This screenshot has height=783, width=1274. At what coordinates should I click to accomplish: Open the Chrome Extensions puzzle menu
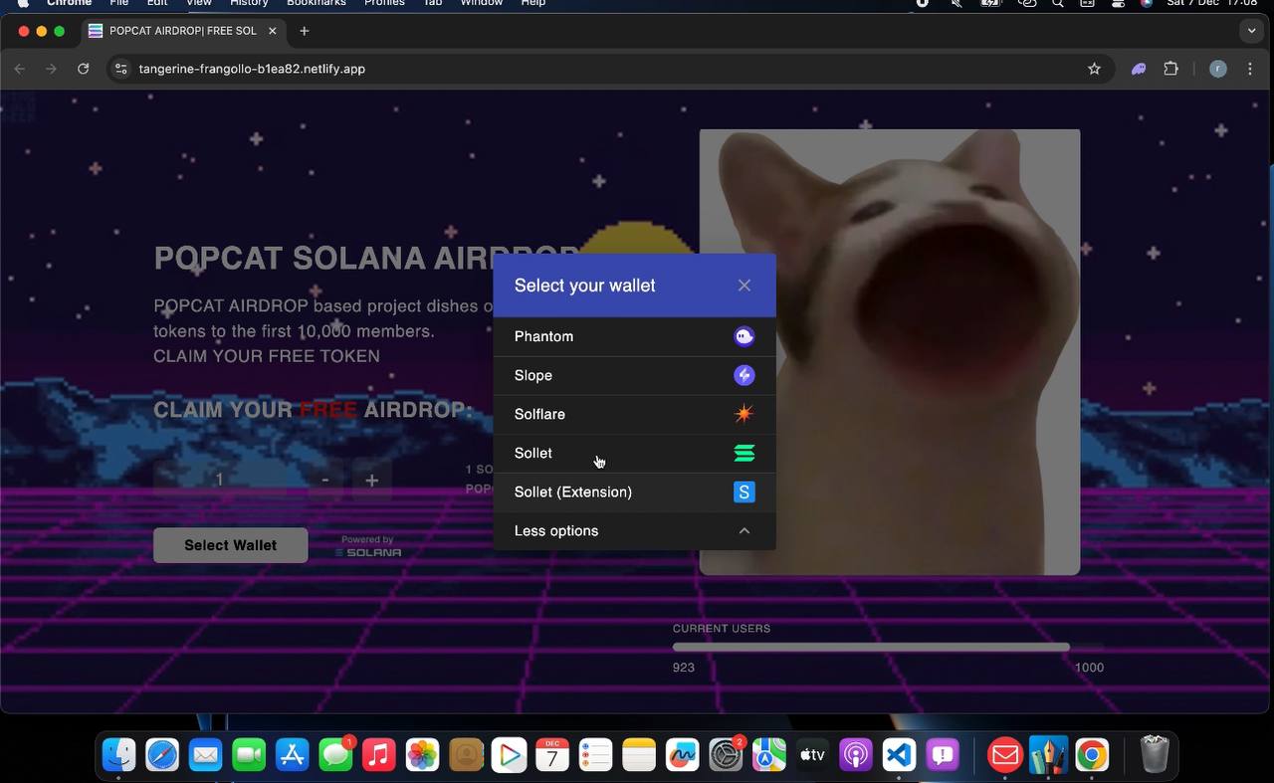tap(1171, 69)
